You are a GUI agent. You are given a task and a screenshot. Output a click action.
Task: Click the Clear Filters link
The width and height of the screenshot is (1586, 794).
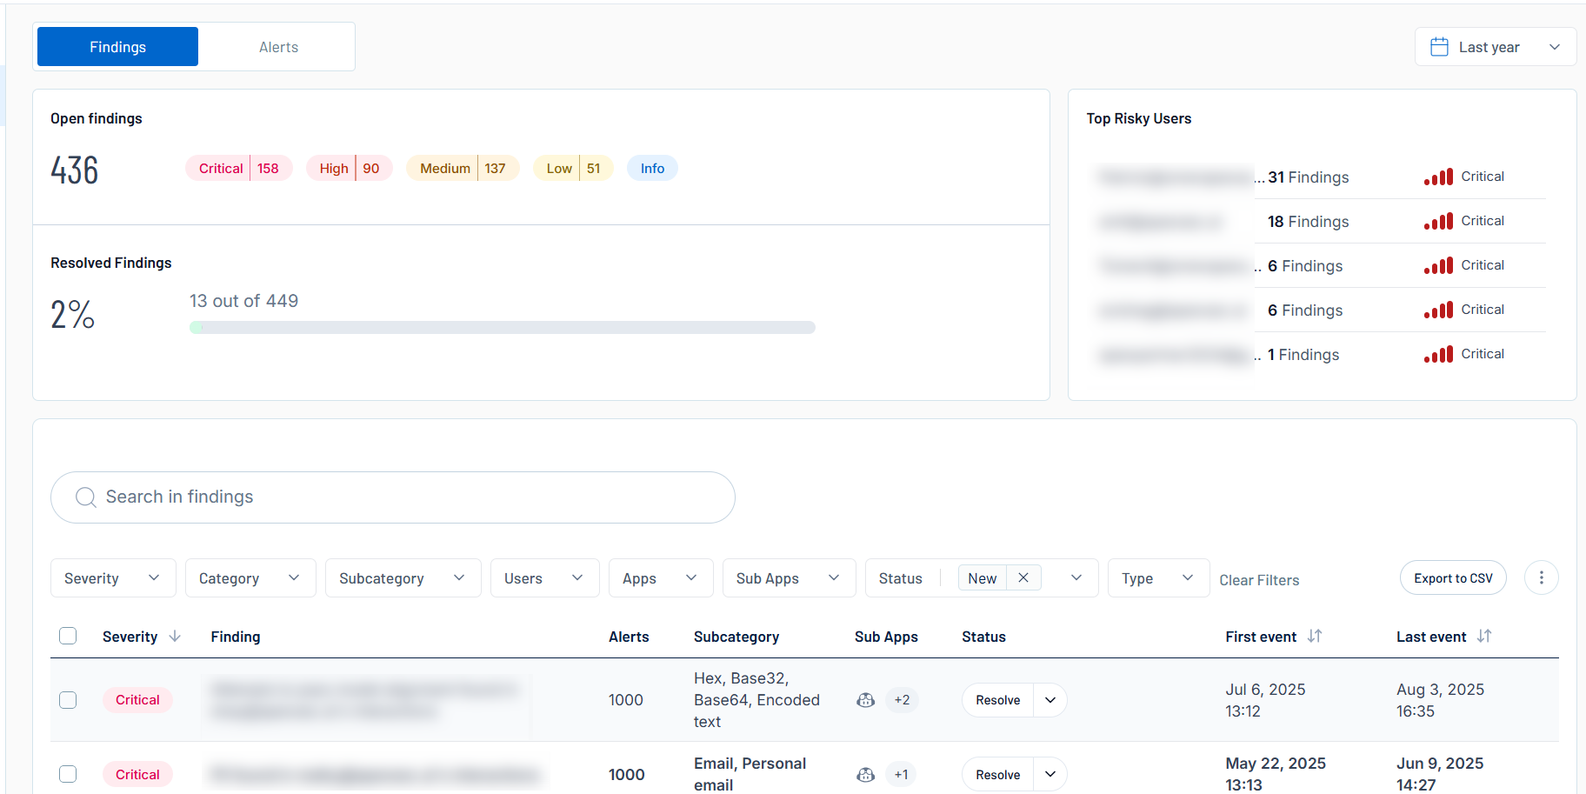[1258, 580]
